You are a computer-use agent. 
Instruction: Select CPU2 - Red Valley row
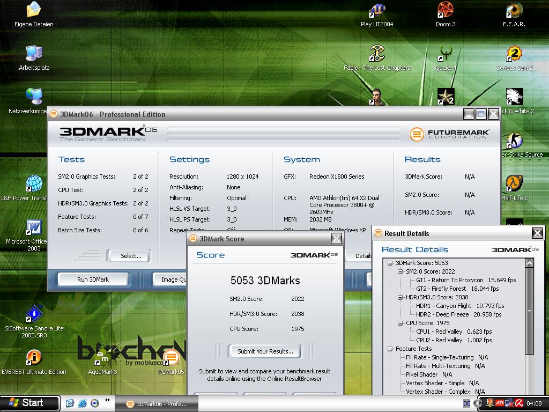click(x=454, y=340)
